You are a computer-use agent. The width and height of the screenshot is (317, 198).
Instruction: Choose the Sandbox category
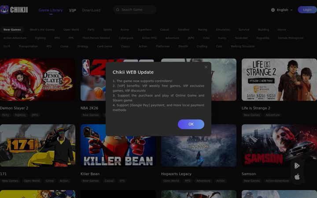[x=183, y=30]
